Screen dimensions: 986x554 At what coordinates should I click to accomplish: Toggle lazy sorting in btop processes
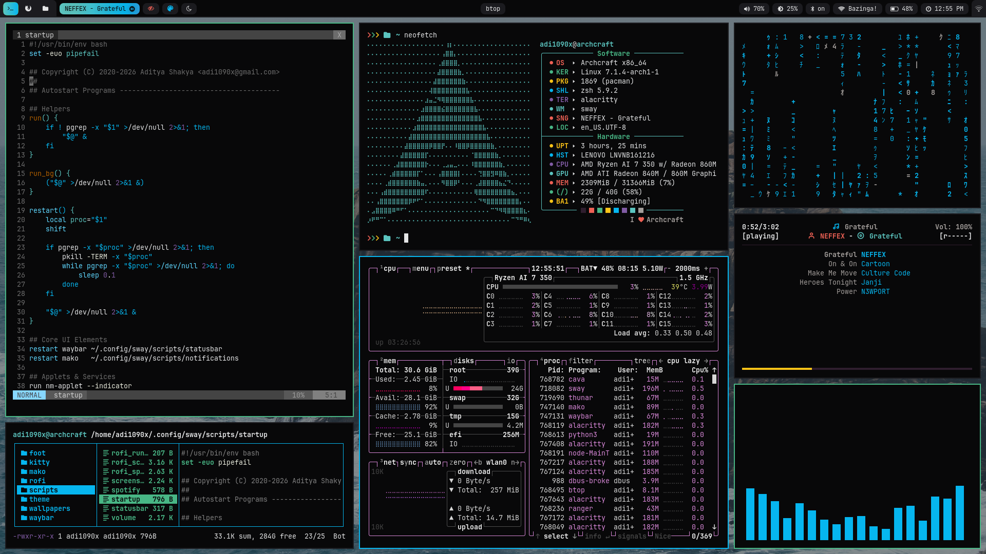(x=692, y=361)
